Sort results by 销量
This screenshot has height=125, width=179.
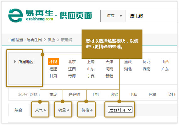pos(64,110)
